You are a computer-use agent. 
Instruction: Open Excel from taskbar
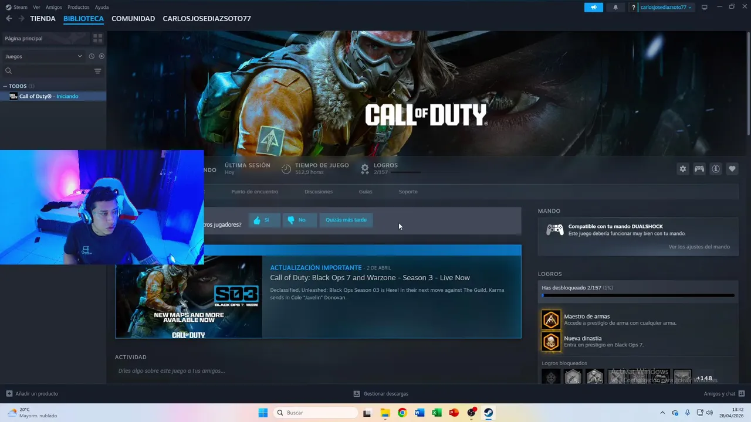tap(437, 413)
